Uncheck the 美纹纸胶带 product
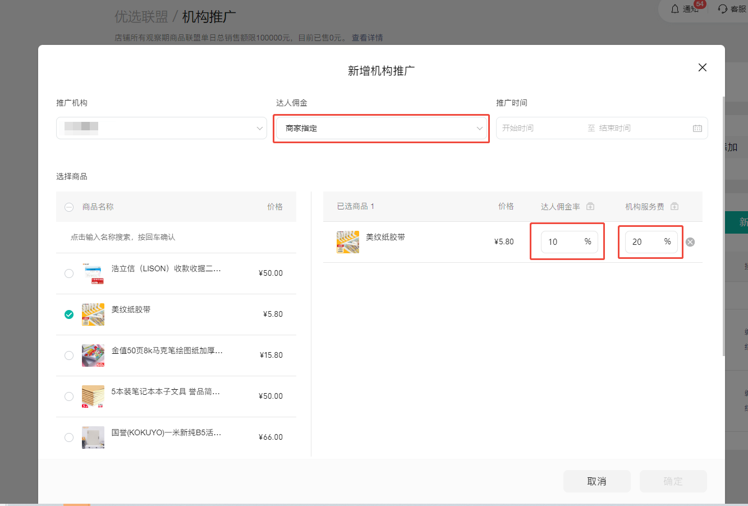This screenshot has width=748, height=506. [69, 314]
